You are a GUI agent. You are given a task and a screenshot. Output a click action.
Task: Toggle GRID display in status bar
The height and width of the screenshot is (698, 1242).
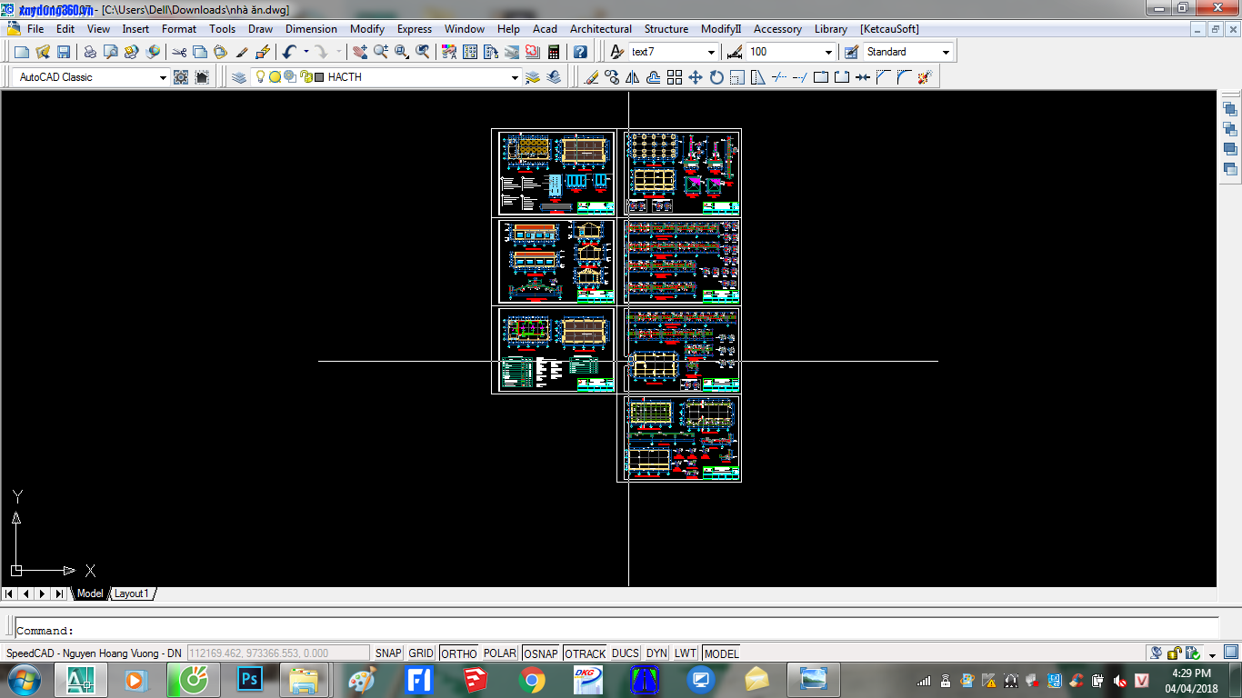click(x=421, y=653)
